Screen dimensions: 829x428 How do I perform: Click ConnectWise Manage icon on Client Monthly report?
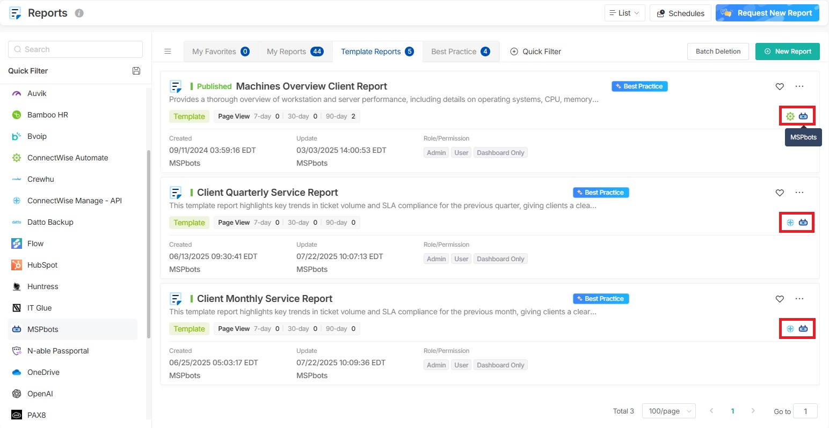click(x=790, y=329)
